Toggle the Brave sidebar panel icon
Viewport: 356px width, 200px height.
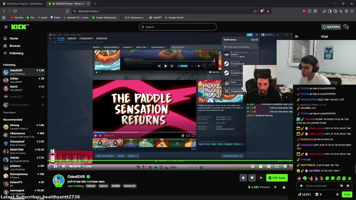pyautogui.click(x=330, y=11)
